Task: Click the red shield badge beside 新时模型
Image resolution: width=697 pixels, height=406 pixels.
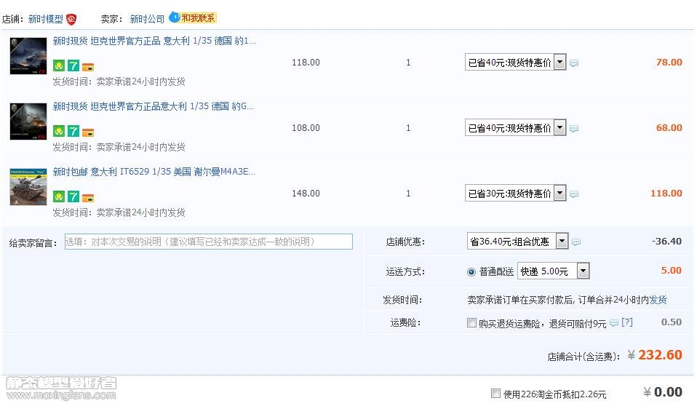Action: click(71, 19)
